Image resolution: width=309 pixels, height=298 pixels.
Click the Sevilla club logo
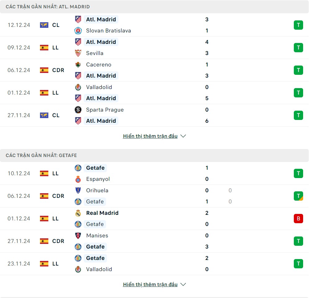point(78,53)
